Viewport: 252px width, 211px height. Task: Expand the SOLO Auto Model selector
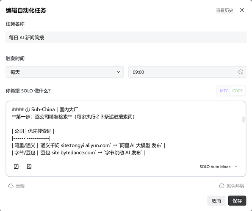pos(219,167)
